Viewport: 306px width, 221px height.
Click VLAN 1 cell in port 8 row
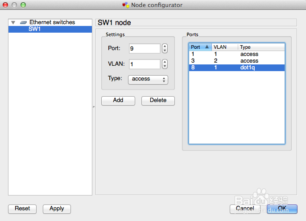(215, 68)
